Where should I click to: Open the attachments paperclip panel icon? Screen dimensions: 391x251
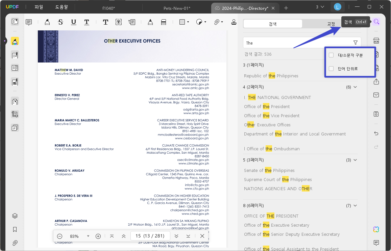click(15, 243)
